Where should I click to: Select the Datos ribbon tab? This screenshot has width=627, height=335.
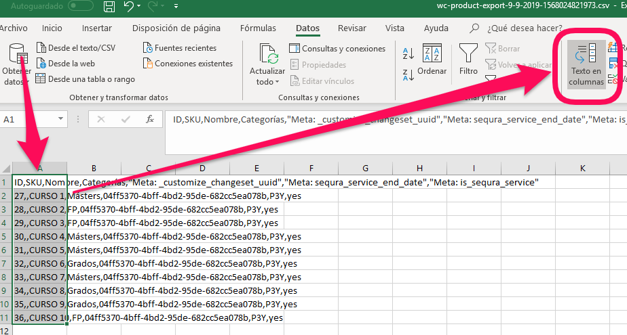(x=307, y=28)
